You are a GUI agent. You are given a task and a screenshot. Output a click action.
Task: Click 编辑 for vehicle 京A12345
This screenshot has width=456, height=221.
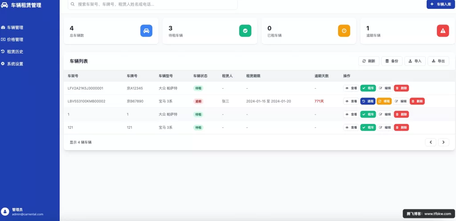coord(385,88)
